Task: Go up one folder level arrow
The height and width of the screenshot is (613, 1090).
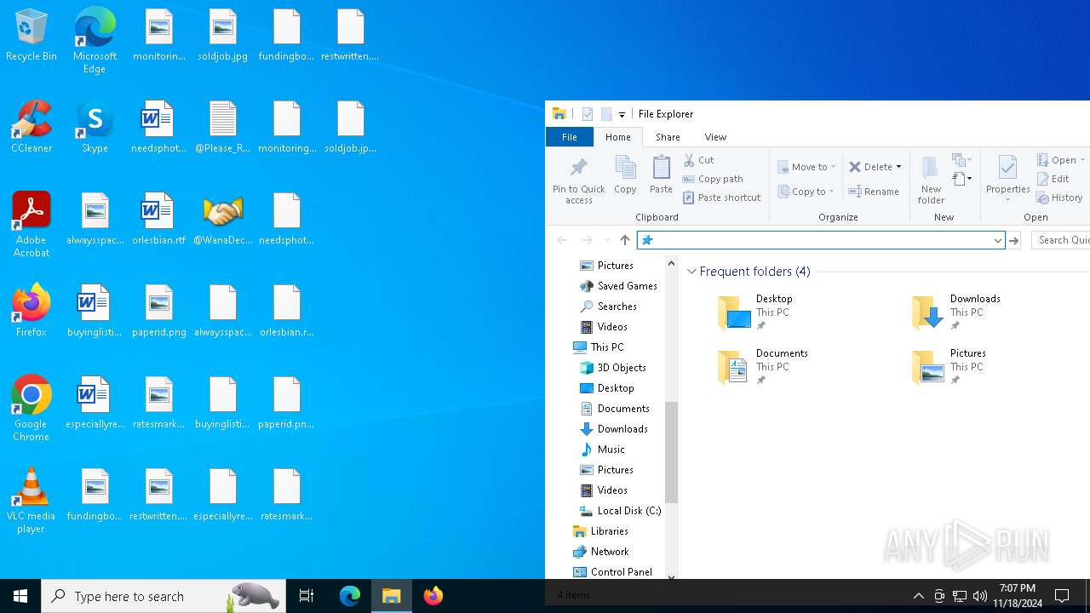Action: click(x=625, y=240)
